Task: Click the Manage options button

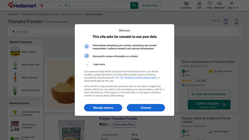Action: [x=103, y=108]
